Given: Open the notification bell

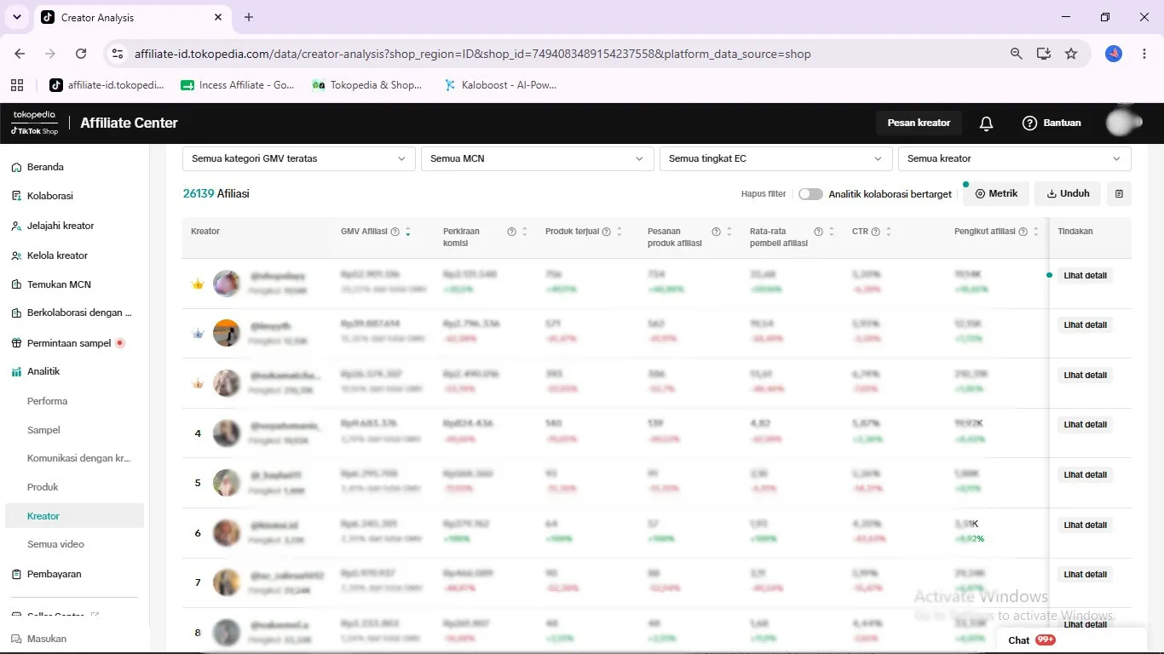Looking at the screenshot, I should [986, 123].
